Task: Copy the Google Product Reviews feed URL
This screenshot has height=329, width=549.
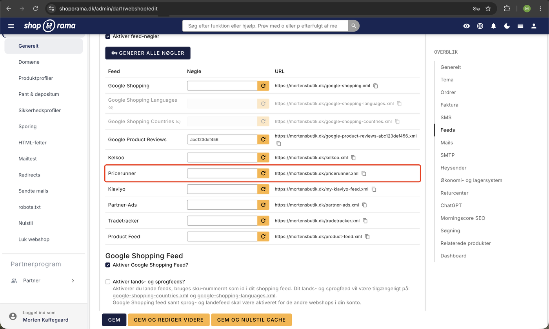Action: click(279, 144)
